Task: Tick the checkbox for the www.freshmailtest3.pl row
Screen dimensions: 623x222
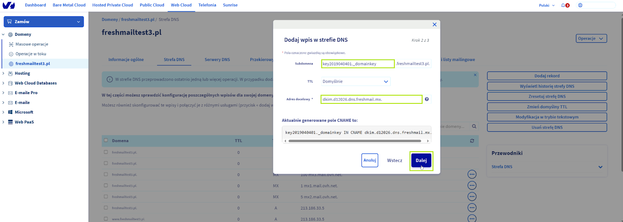Action: pos(106,219)
